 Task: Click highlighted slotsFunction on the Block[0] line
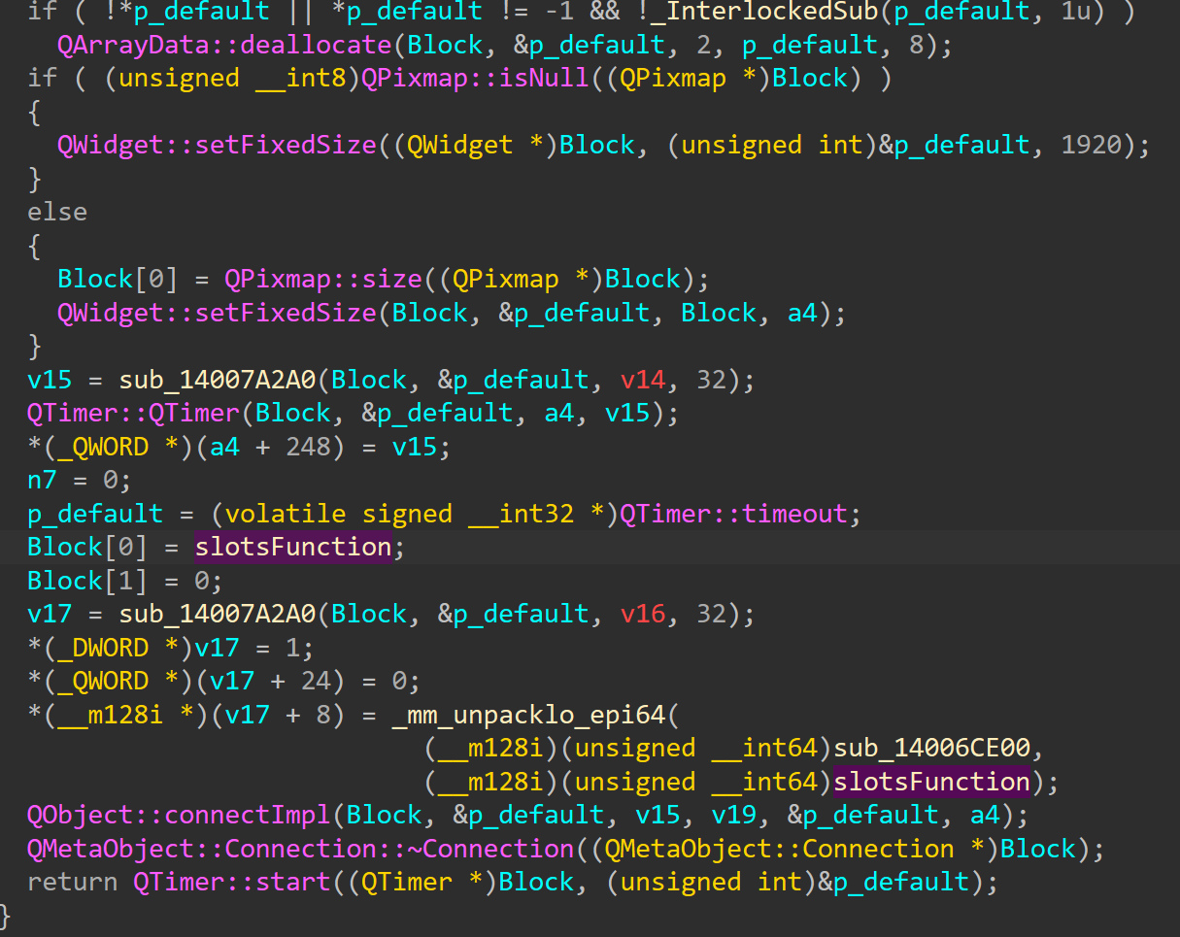293,547
